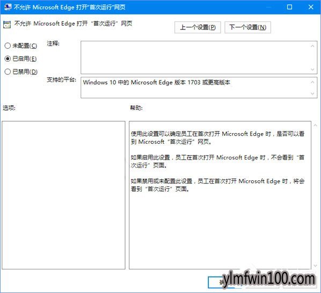Screen dimensions: 321x293
Task: Click 上一个设置(P) button
Action: point(198,27)
